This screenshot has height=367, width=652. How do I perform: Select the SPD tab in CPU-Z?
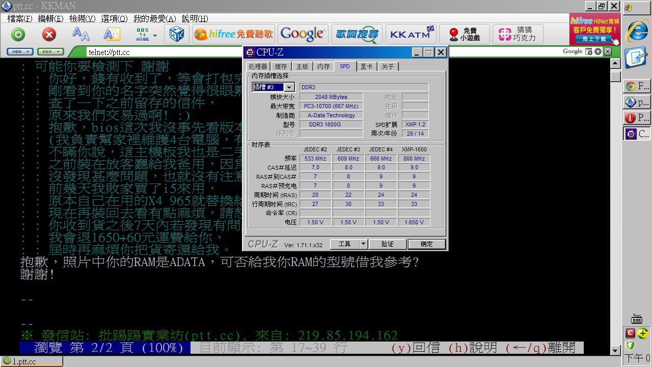345,66
